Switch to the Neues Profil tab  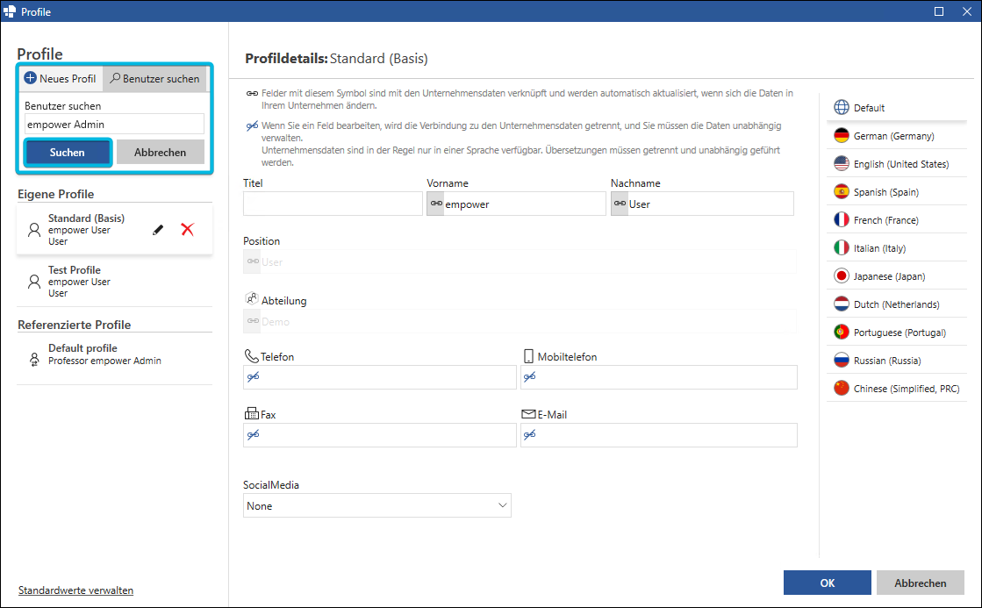61,78
